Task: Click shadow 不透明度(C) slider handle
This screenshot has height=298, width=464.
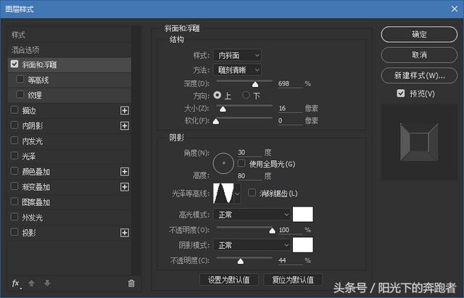Action: click(x=241, y=261)
